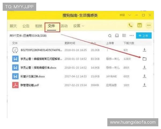161x129 pixels.
Task: Open the file inbox tray icon
Action: pos(117,35)
